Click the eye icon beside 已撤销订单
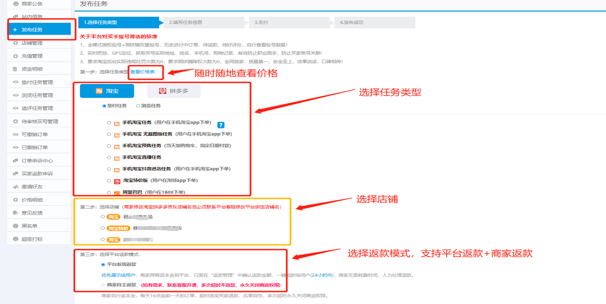This screenshot has width=606, height=304. coord(16,147)
